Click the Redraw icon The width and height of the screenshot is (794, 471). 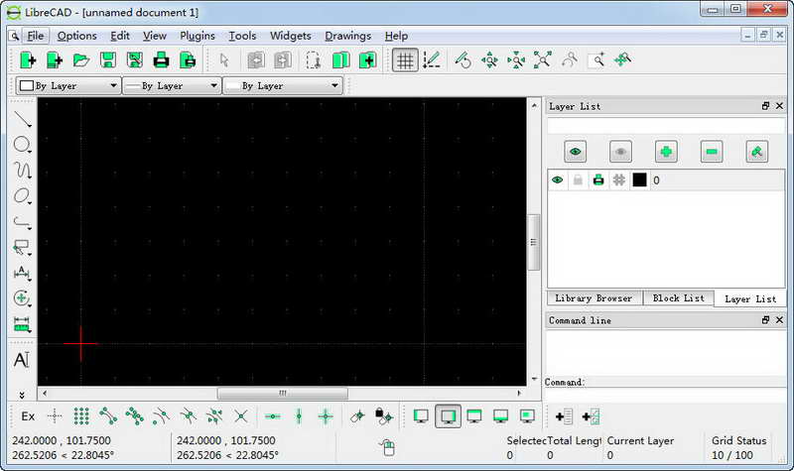(463, 60)
